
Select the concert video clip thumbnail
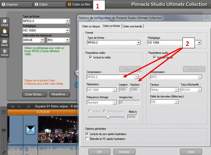(x=58, y=129)
